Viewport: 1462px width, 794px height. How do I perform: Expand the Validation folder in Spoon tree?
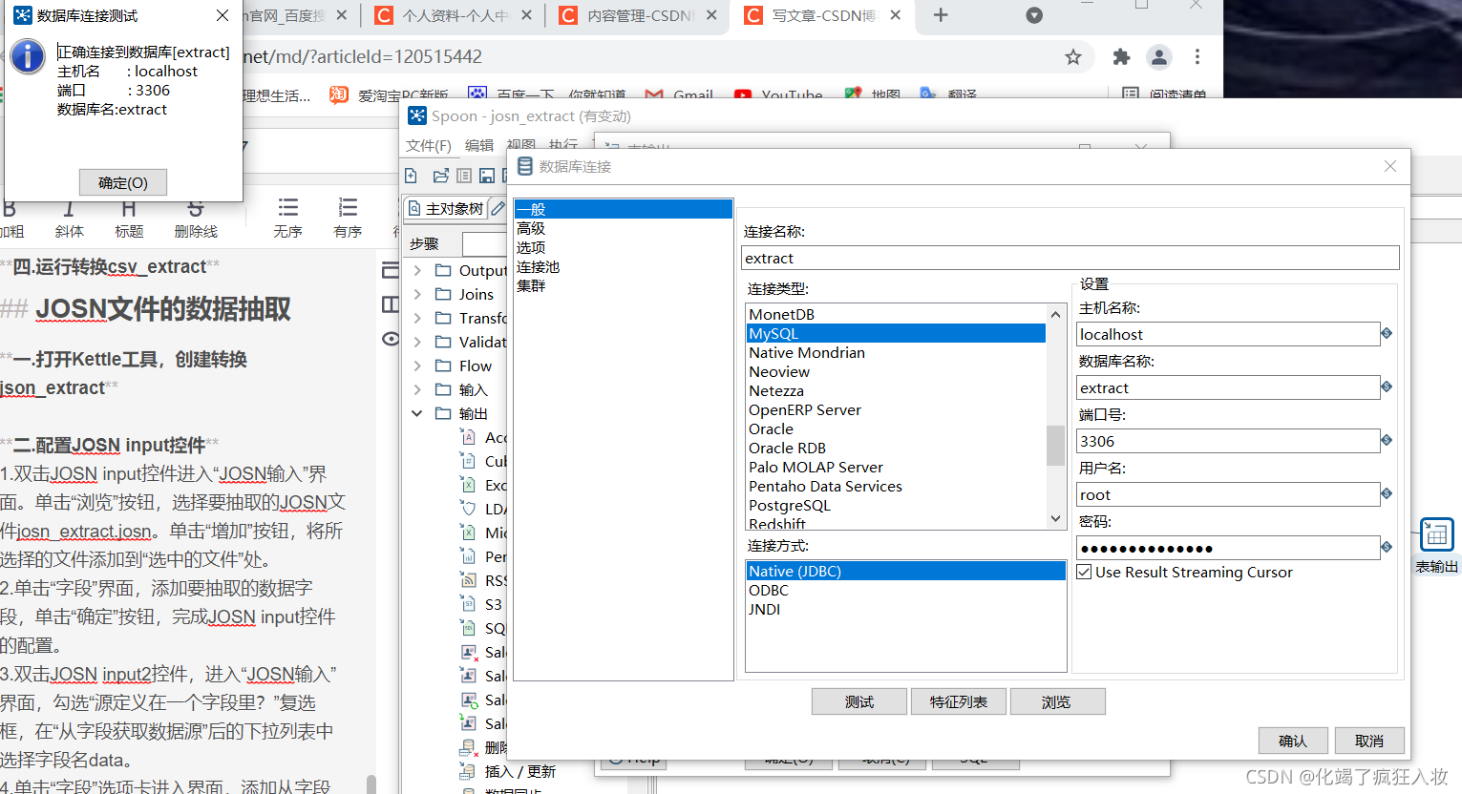(x=417, y=342)
